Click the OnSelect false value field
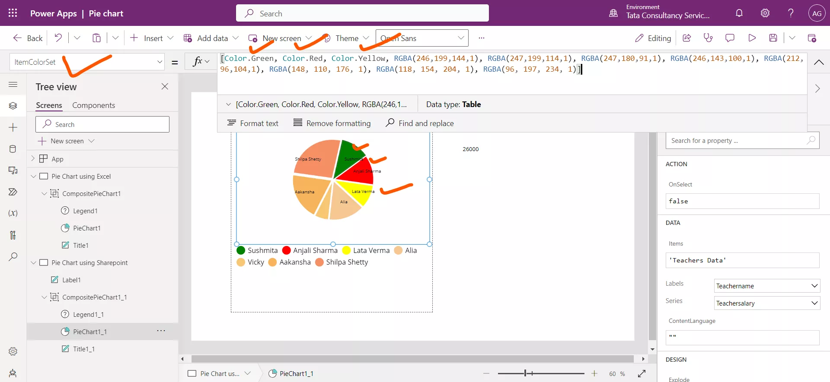 tap(742, 201)
